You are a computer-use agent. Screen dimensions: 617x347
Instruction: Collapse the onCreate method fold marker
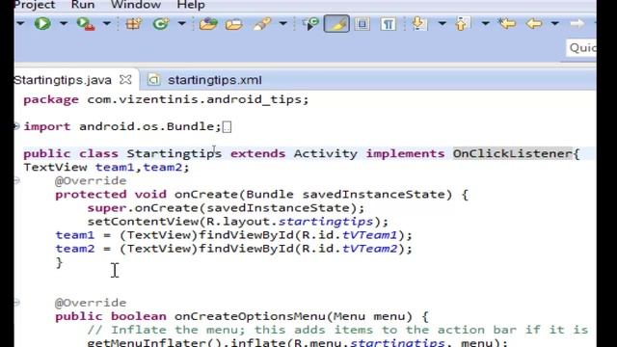(17, 180)
